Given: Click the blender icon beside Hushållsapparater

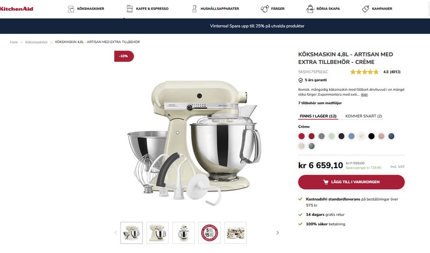Looking at the screenshot, I should pos(194,9).
